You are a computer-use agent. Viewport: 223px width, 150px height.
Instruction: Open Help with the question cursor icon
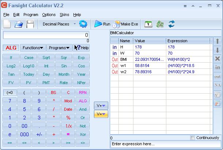coord(82,48)
